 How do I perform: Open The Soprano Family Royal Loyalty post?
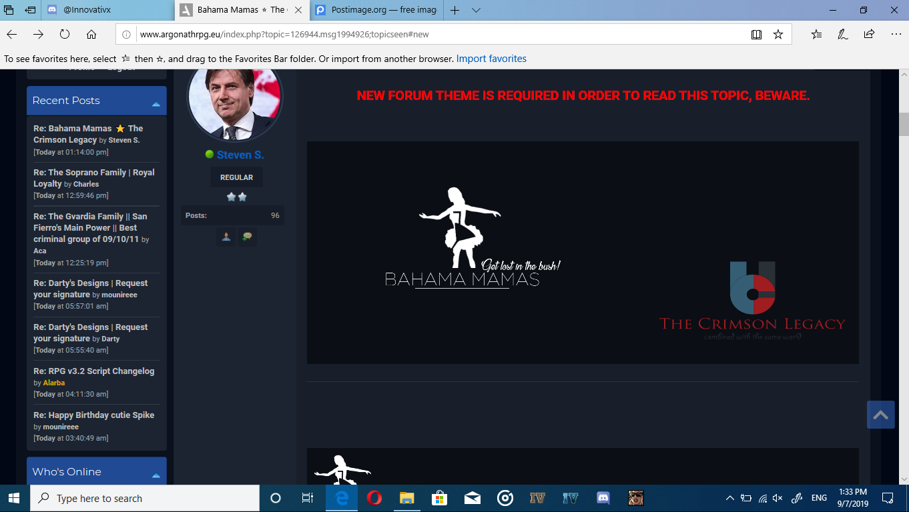[x=93, y=178]
